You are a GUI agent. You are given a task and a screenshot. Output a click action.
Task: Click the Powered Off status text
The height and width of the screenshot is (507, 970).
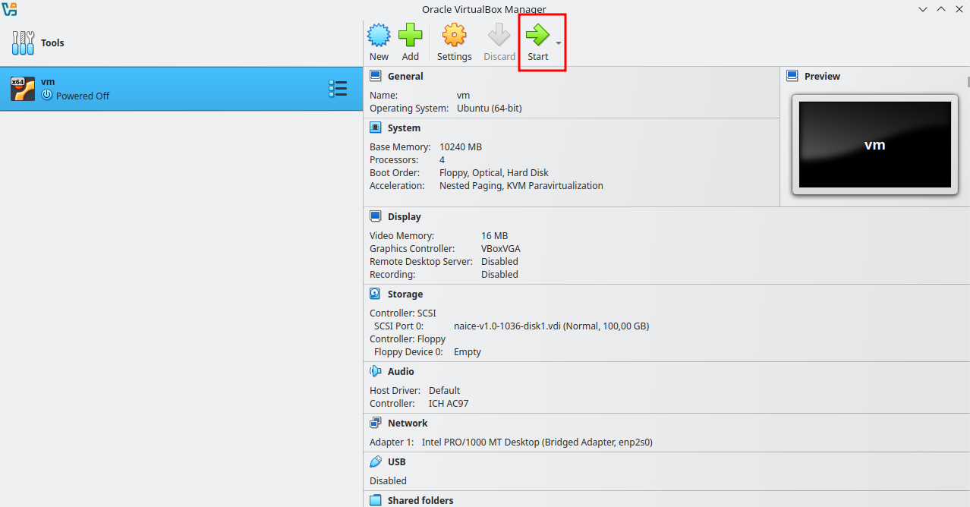pyautogui.click(x=83, y=96)
